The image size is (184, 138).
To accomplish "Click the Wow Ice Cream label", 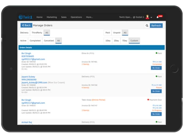I will tap(56, 82).
